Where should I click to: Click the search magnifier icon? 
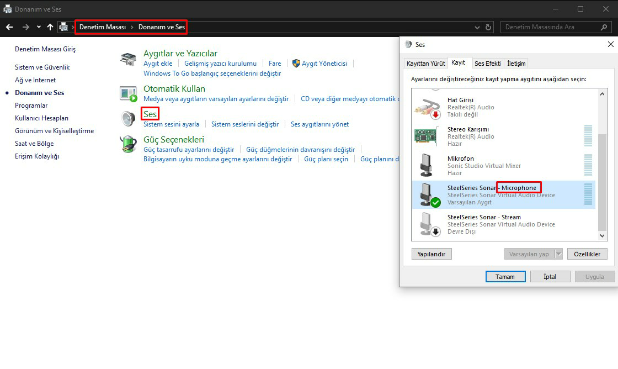coord(604,27)
